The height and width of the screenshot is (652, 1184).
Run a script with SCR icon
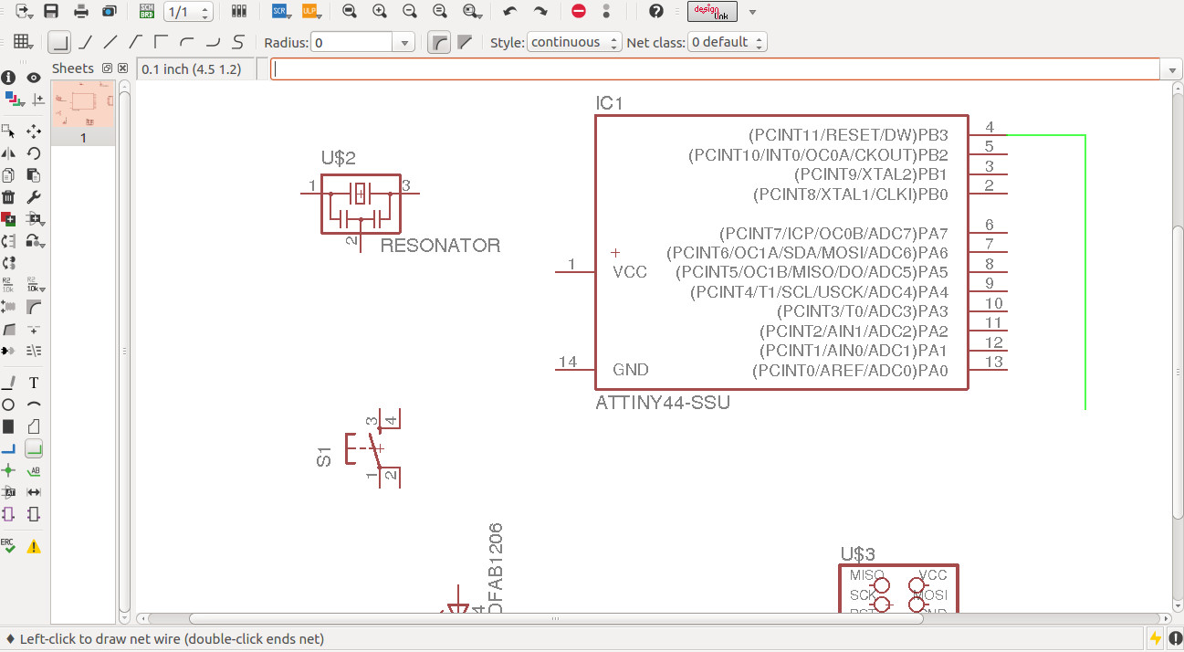point(280,12)
